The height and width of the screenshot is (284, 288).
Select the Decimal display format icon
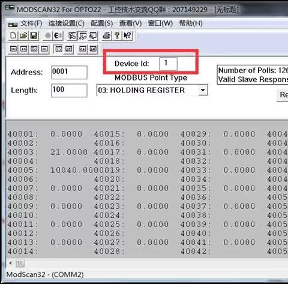pos(24,49)
